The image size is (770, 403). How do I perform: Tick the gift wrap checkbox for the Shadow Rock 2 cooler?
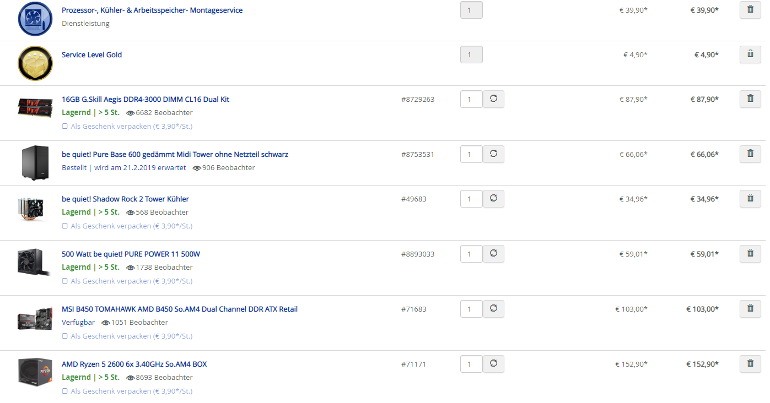(x=64, y=226)
